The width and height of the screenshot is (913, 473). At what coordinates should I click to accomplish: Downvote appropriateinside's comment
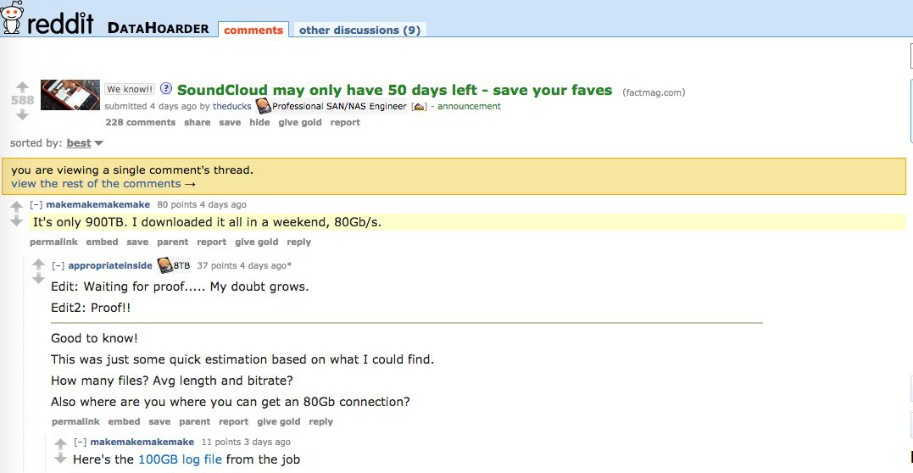tap(38, 280)
